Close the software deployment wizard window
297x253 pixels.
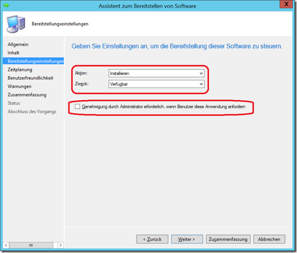coord(286,4)
